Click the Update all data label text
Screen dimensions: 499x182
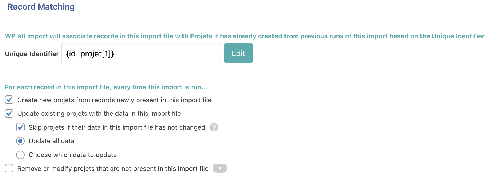coord(51,141)
